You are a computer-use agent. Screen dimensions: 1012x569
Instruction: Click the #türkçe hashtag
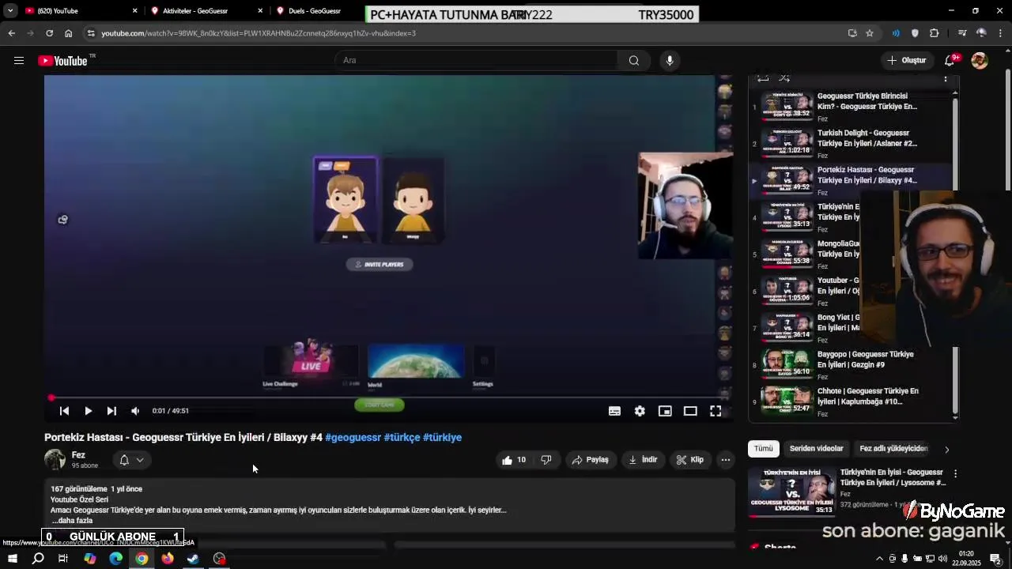[x=402, y=437]
